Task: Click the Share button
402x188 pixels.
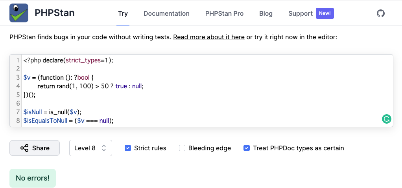Action: pos(35,148)
